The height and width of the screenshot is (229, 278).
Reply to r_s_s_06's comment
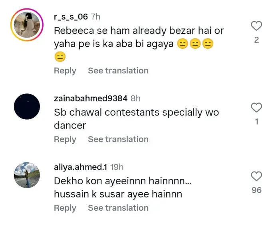[x=65, y=71]
